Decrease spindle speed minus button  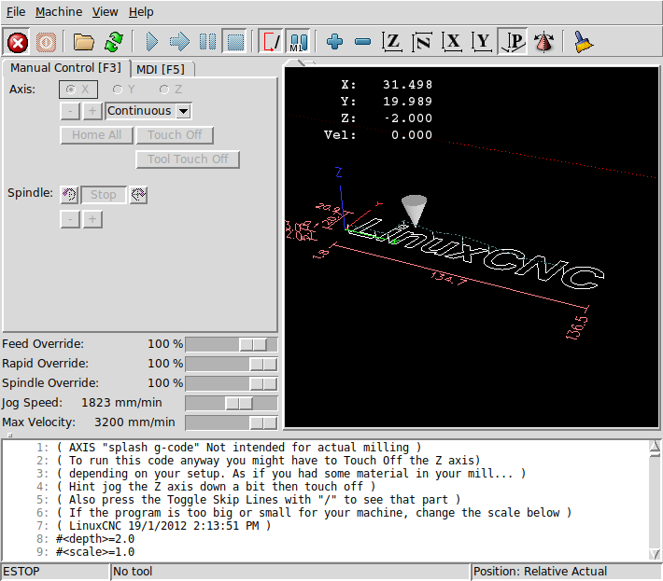70,219
